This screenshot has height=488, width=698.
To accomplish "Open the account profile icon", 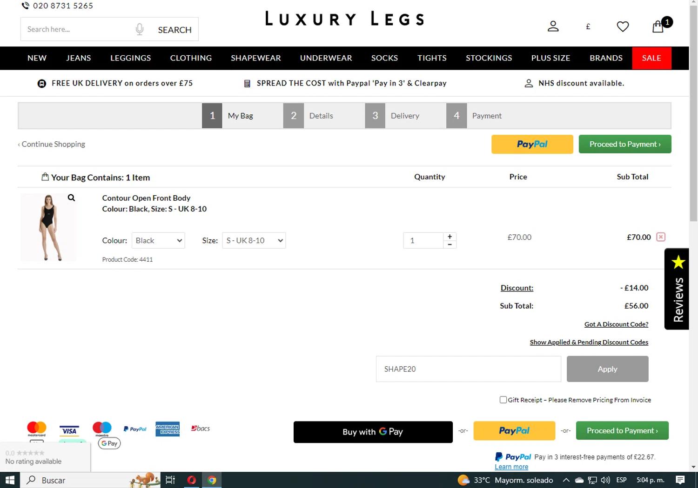I will pos(553,26).
